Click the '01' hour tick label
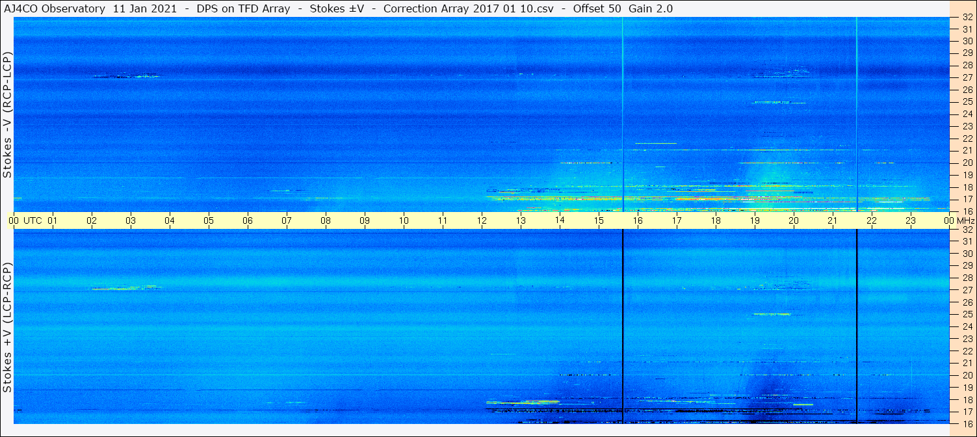Viewport: 977px width, 437px height. point(53,220)
